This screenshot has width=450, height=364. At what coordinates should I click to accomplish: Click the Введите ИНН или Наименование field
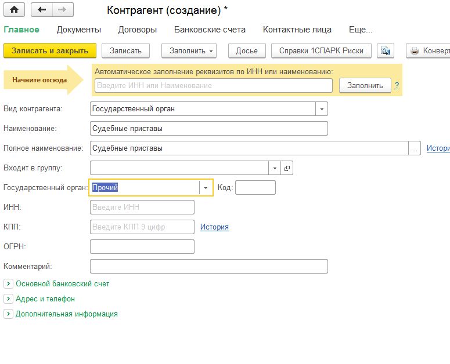click(214, 85)
